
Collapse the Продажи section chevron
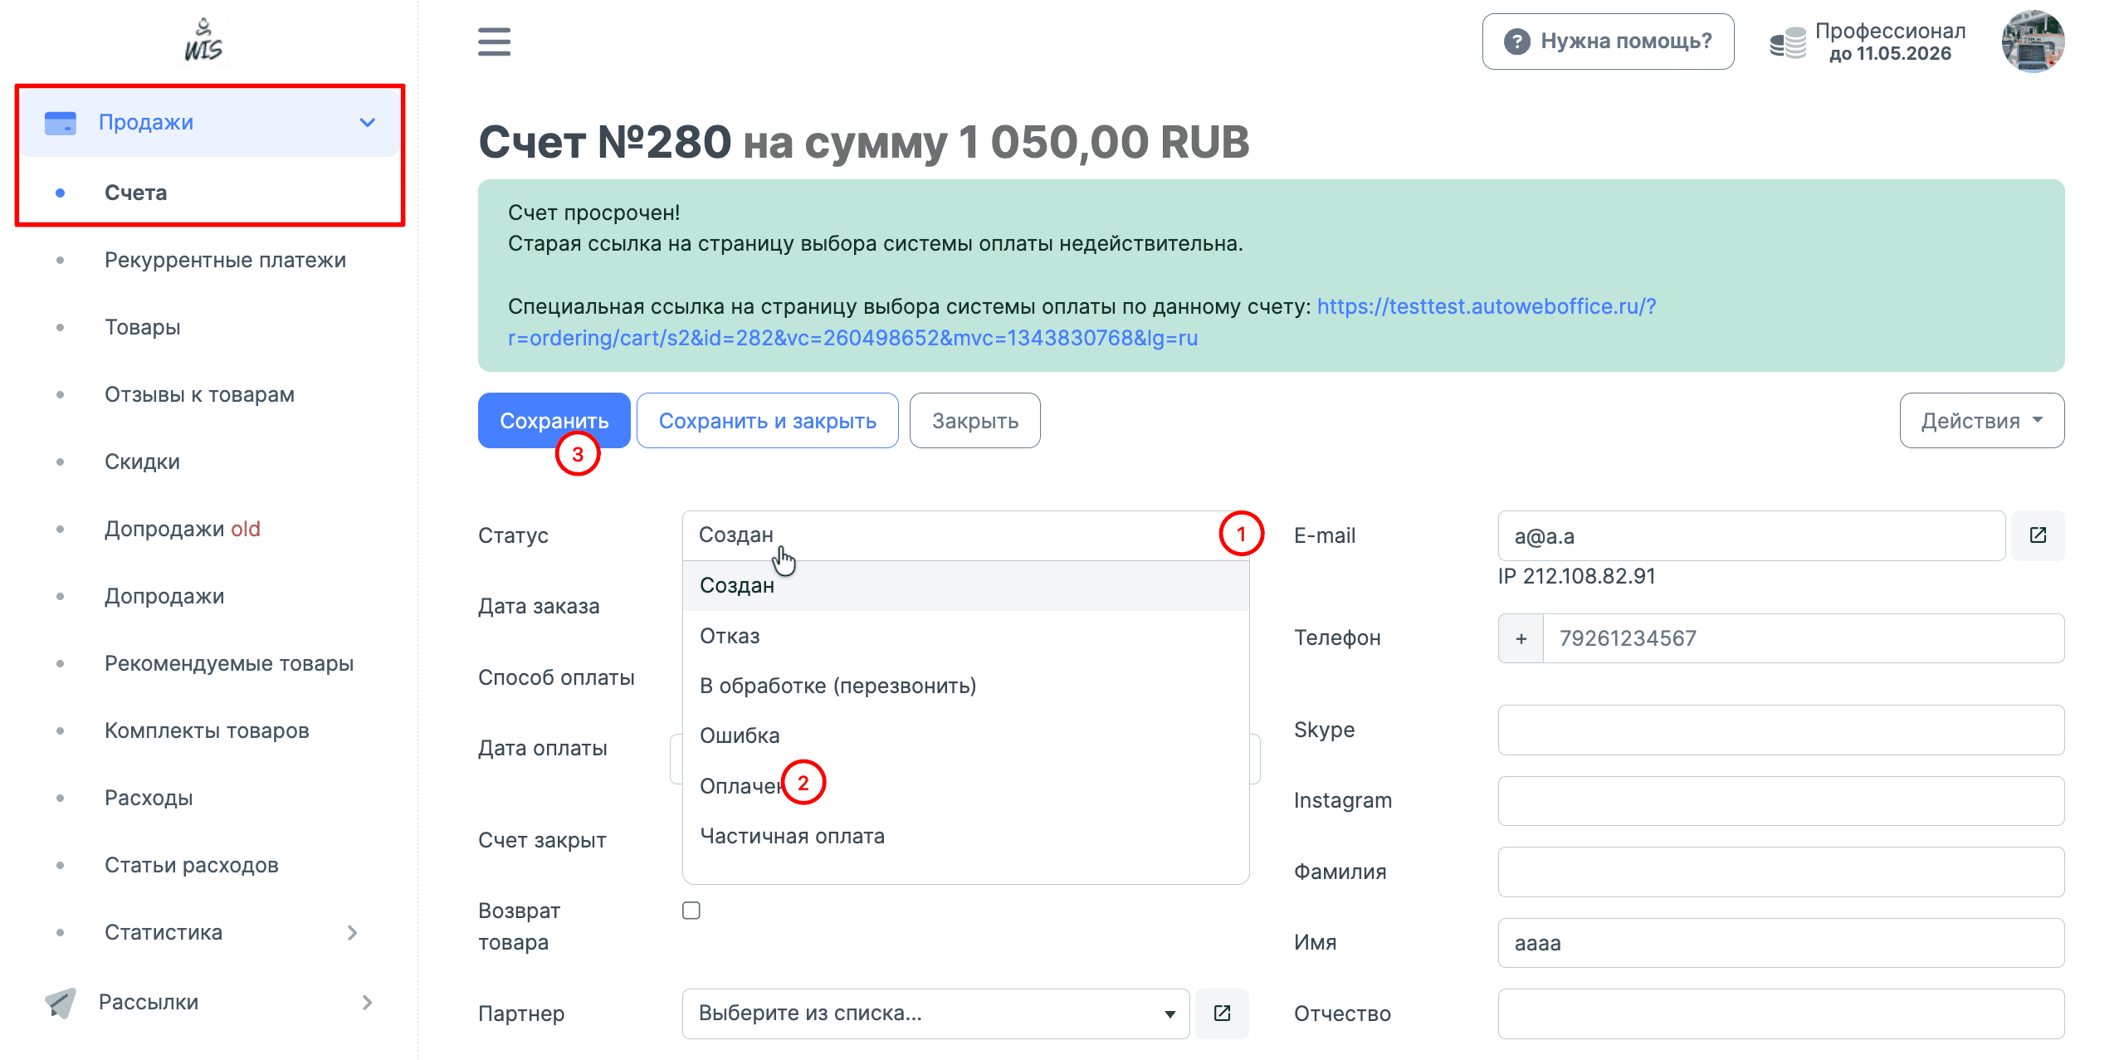[x=368, y=122]
